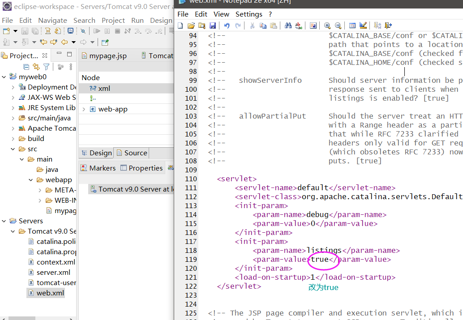This screenshot has height=320, width=463.
Task: Maximize the Project Explorer panel
Action: click(x=69, y=54)
